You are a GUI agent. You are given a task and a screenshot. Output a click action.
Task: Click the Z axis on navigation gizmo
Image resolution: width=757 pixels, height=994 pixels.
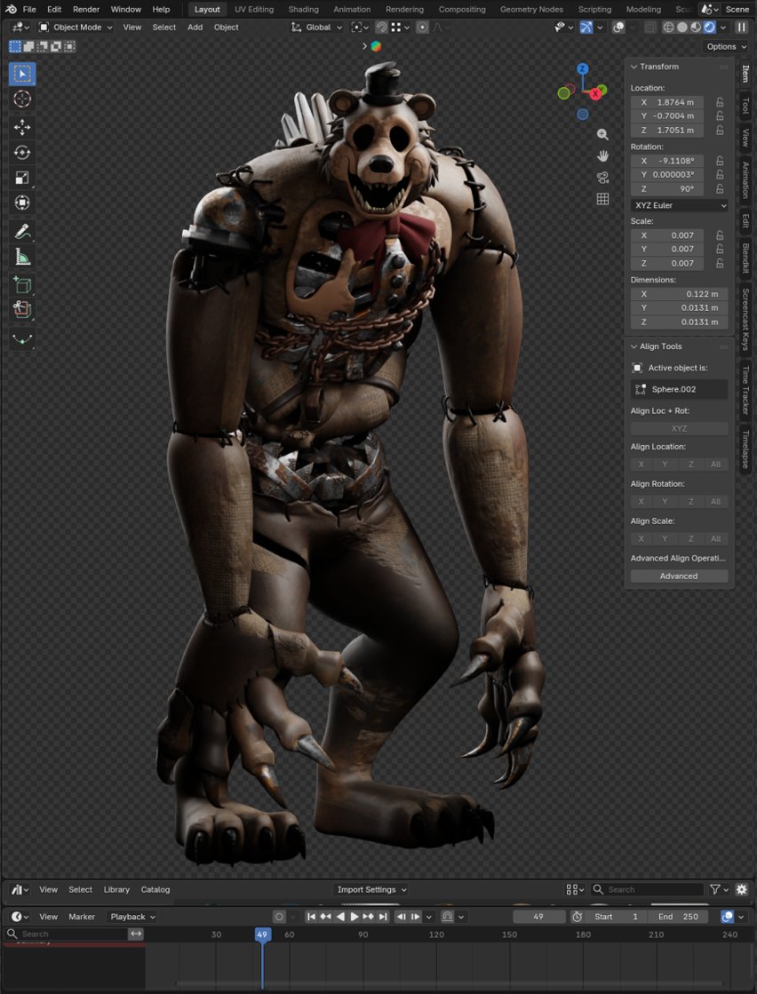pos(583,68)
